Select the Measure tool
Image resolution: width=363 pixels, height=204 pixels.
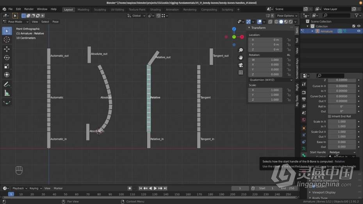point(7,93)
